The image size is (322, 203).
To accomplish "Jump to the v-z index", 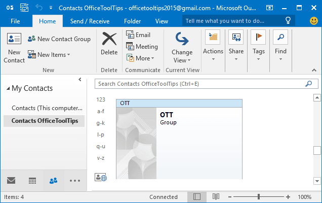I will point(101,158).
